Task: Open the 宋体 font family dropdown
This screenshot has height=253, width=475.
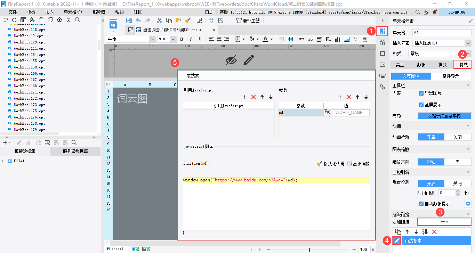Action: pos(152,39)
